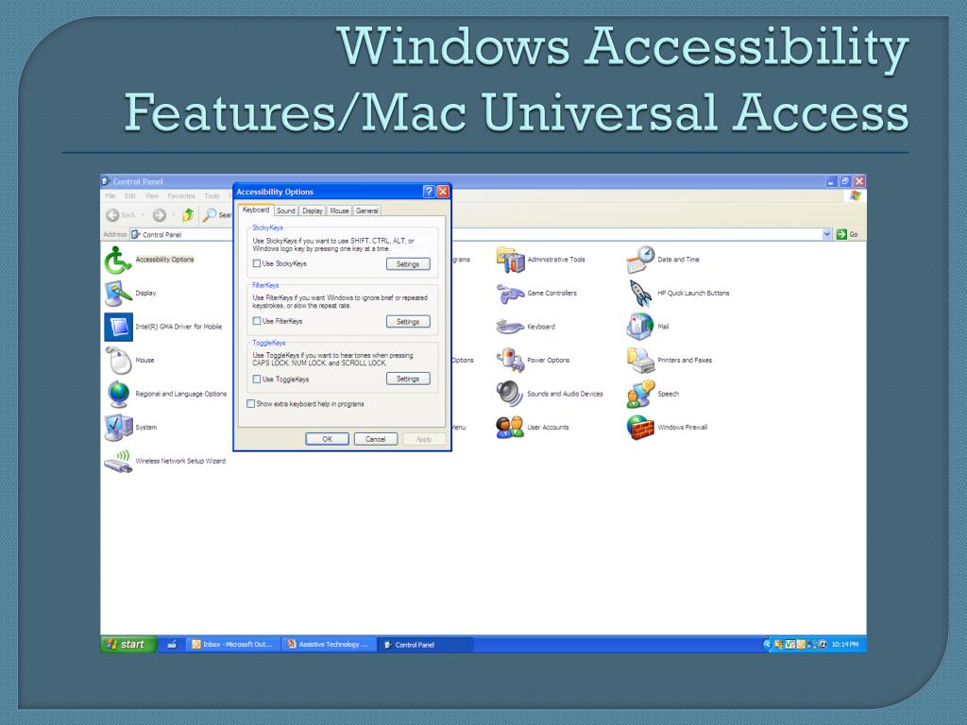The height and width of the screenshot is (725, 967).
Task: Click the green Go arrow button
Action: click(841, 234)
